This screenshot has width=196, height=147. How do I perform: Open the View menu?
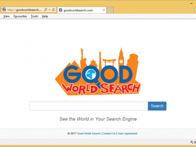coord(6,16)
